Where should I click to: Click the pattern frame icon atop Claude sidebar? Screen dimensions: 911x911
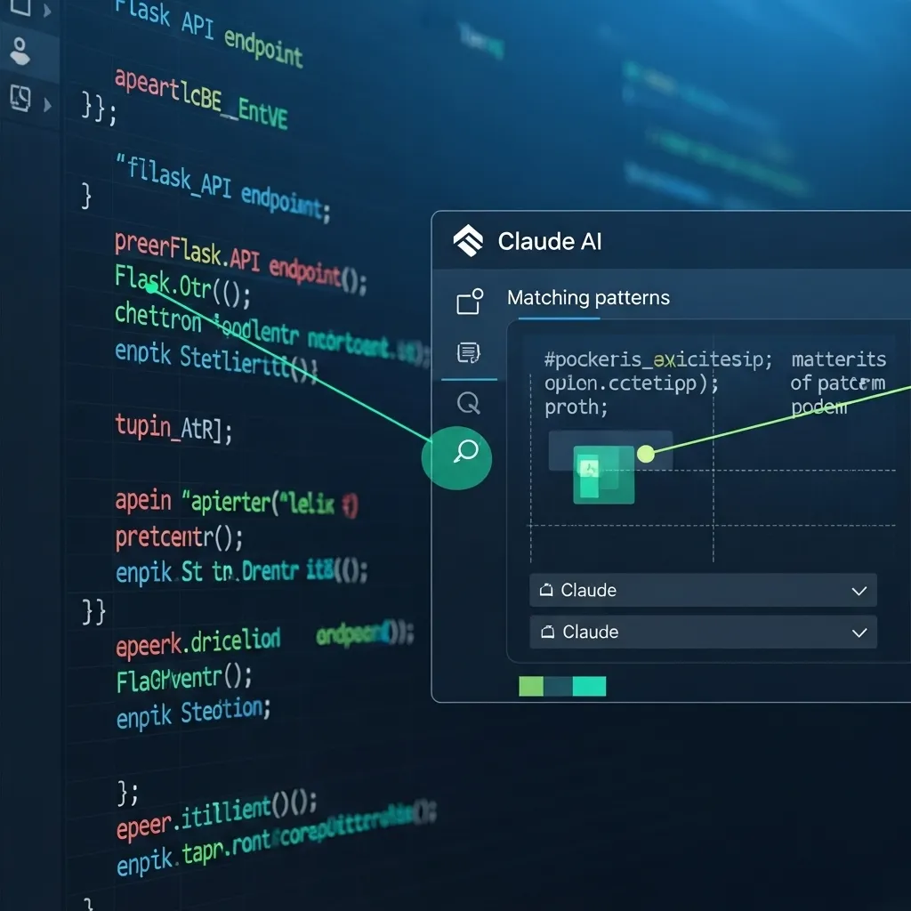[x=469, y=301]
